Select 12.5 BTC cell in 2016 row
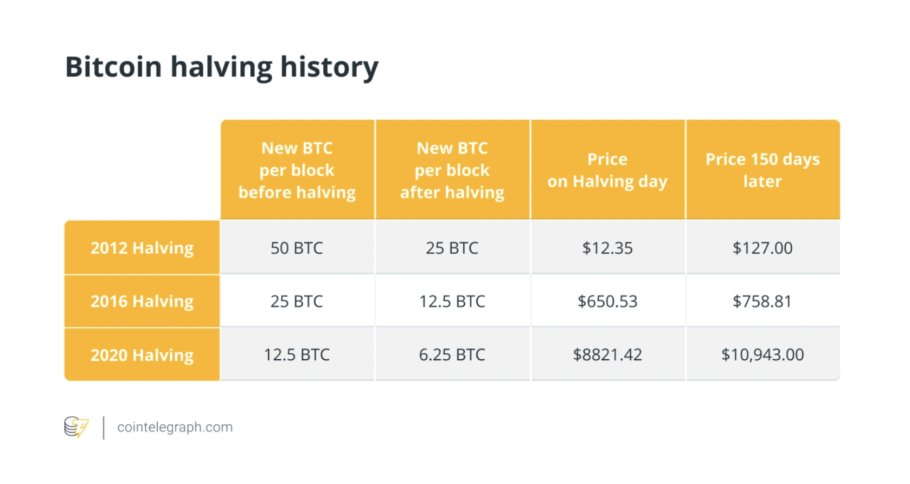Image resolution: width=910 pixels, height=484 pixels. coord(452,301)
